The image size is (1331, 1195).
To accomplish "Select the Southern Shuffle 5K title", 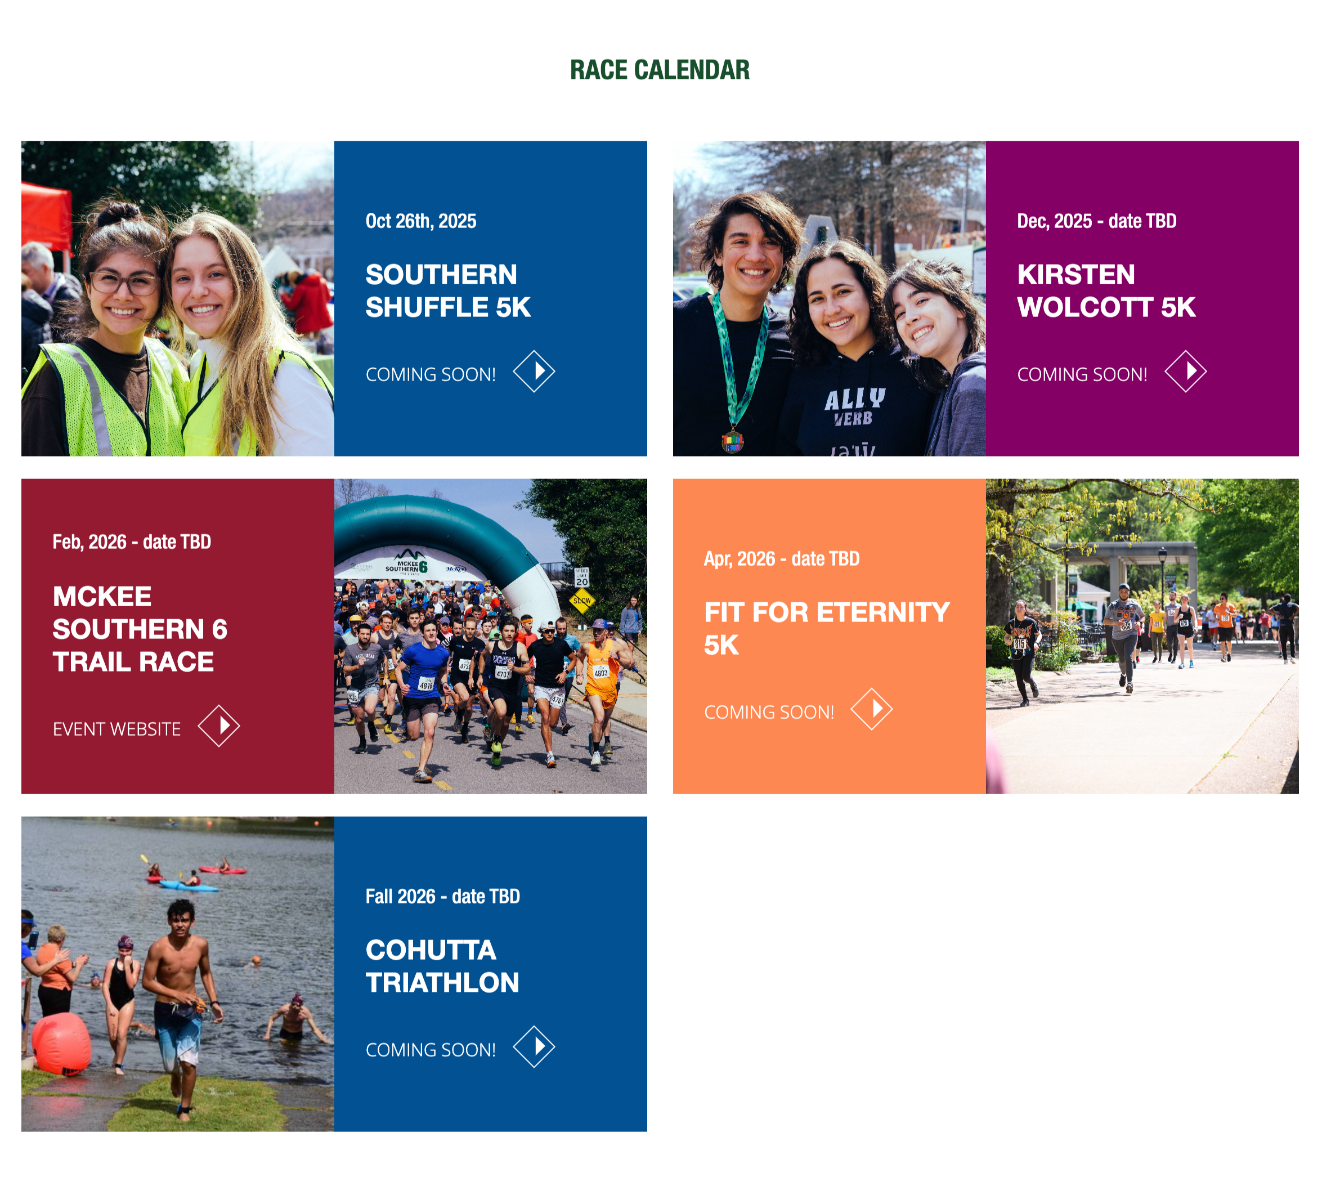I will (448, 291).
